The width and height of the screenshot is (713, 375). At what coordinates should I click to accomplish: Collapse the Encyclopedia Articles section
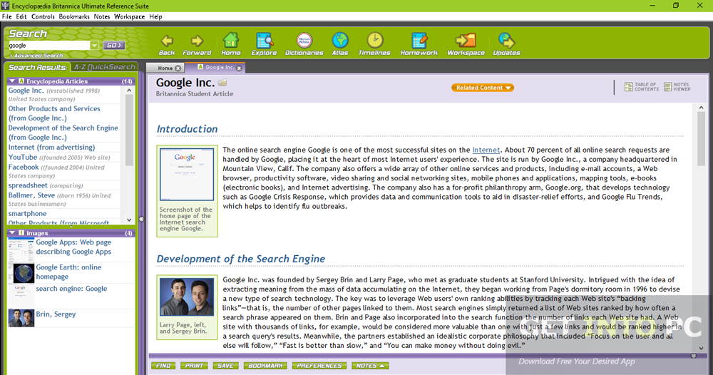coord(12,81)
